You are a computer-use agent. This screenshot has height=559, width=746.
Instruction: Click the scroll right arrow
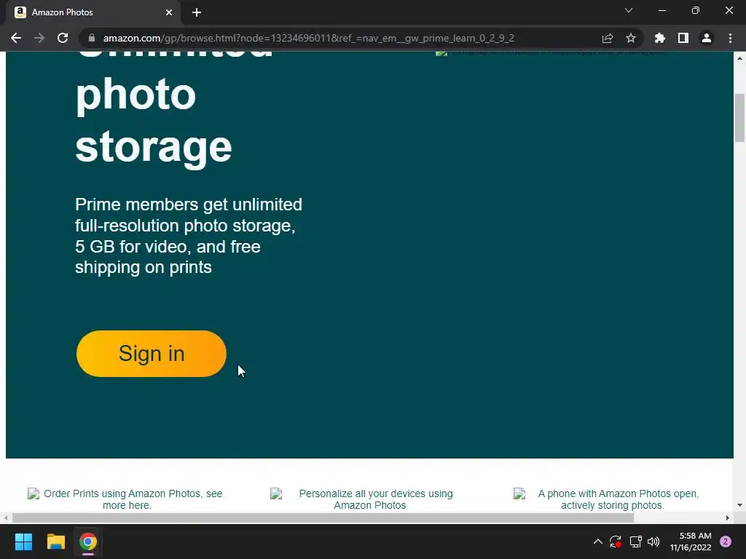click(x=728, y=518)
